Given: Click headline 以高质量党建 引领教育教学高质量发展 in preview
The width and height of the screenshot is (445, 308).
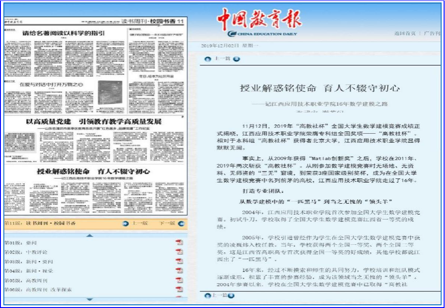Looking at the screenshot, I should tap(94, 122).
